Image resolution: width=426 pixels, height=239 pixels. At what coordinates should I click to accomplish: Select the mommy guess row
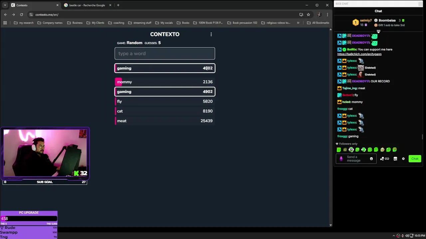pos(165,82)
